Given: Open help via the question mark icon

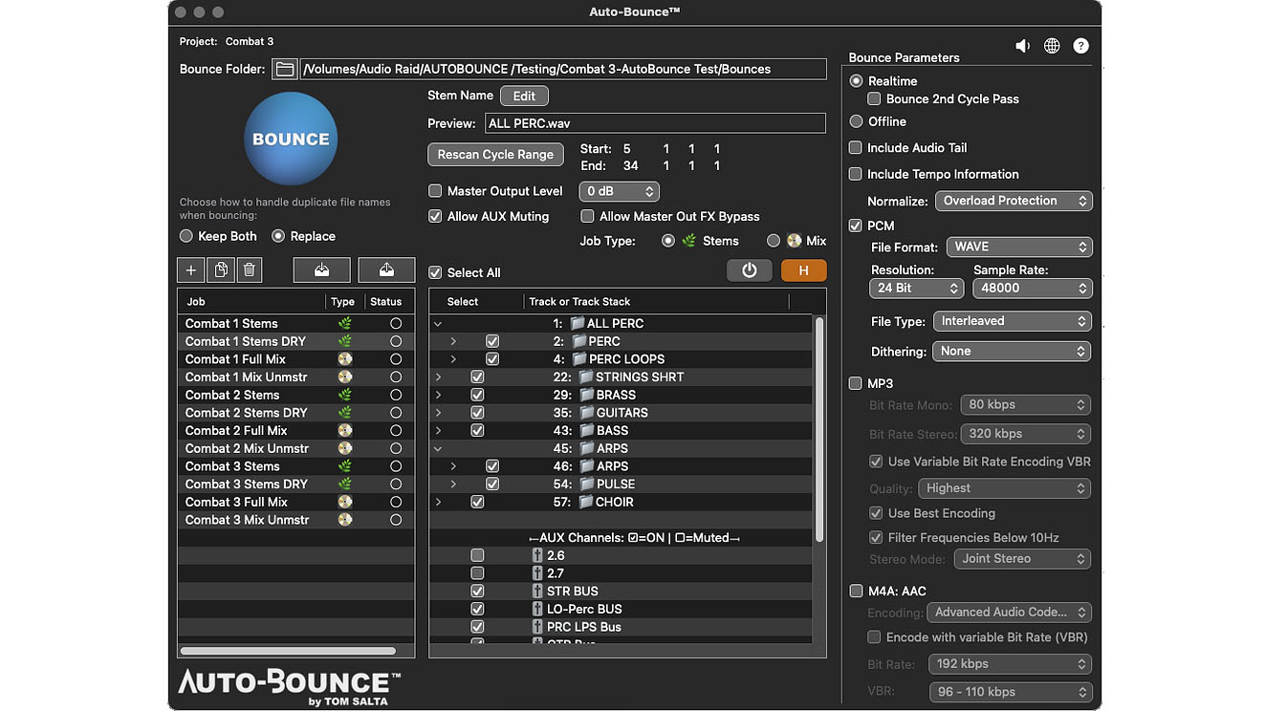Looking at the screenshot, I should (x=1080, y=45).
